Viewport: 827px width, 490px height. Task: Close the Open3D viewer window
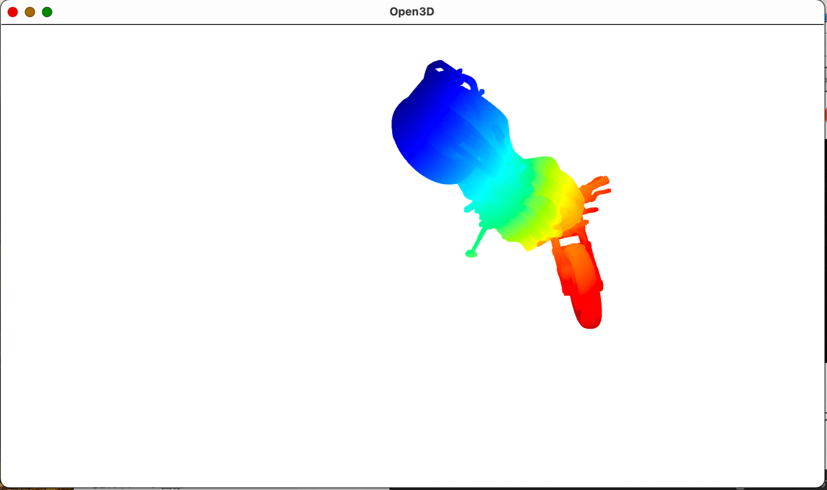[x=12, y=11]
